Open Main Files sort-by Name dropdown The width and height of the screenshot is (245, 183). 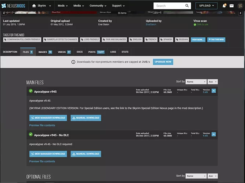coord(196,82)
